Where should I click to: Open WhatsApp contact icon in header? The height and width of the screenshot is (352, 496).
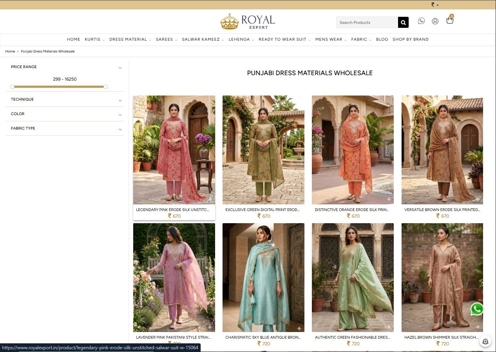[421, 21]
